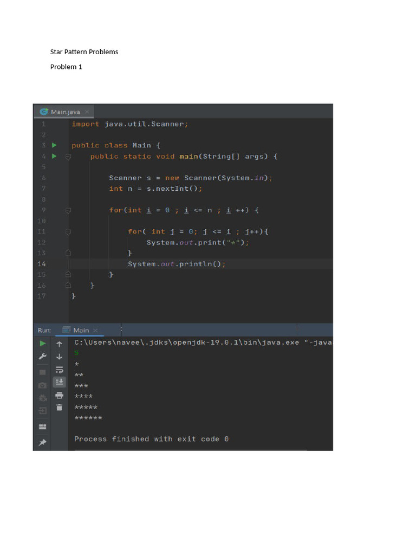
Task: Toggle Soft-Wrap in the console toolbar
Action: tap(60, 370)
